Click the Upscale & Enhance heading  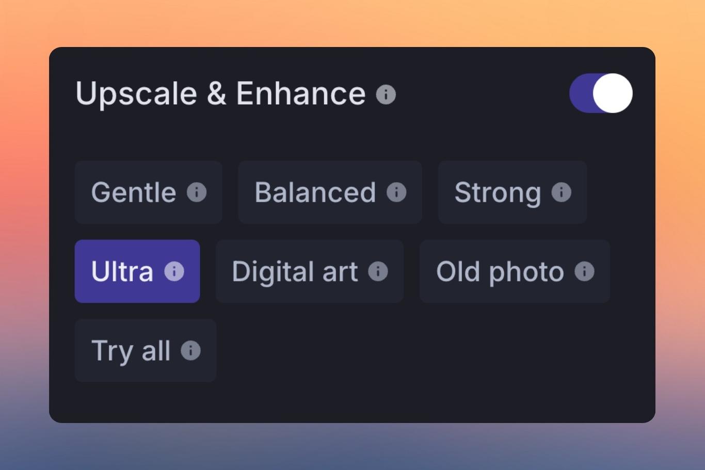222,93
